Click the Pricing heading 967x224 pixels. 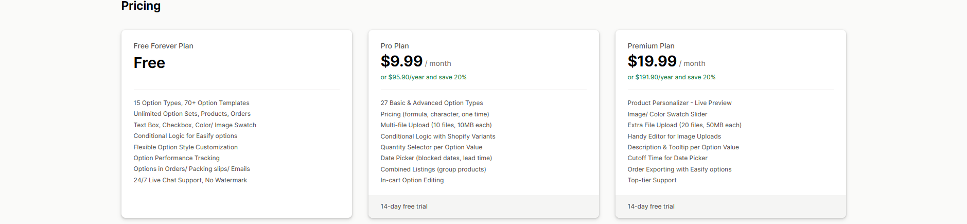[x=140, y=6]
